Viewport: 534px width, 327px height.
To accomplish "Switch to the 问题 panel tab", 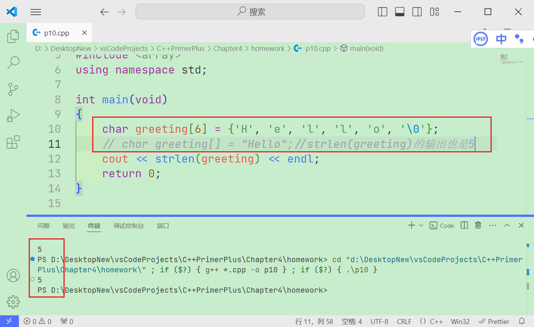I will pos(43,226).
